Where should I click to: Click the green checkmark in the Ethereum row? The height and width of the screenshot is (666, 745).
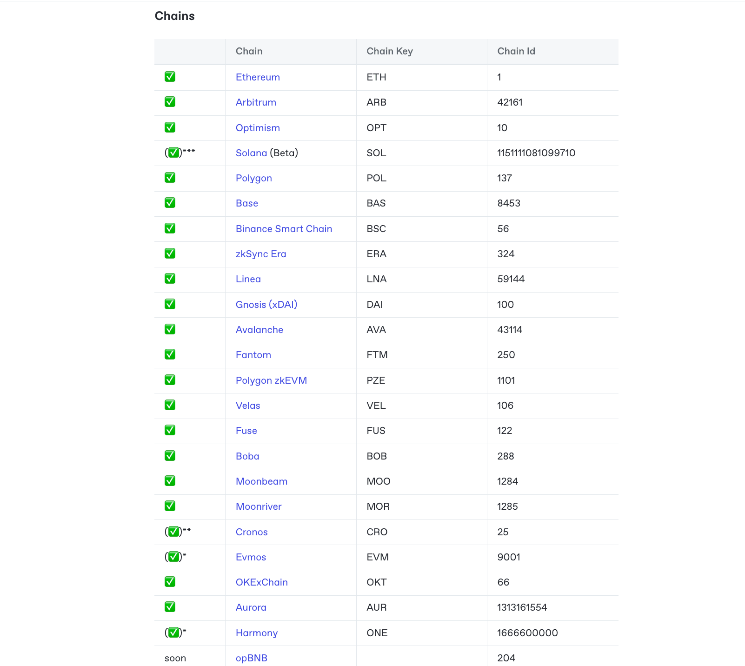[170, 77]
